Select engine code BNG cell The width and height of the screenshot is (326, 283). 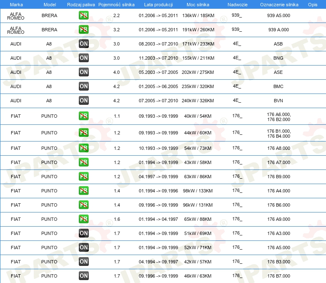tap(278, 58)
